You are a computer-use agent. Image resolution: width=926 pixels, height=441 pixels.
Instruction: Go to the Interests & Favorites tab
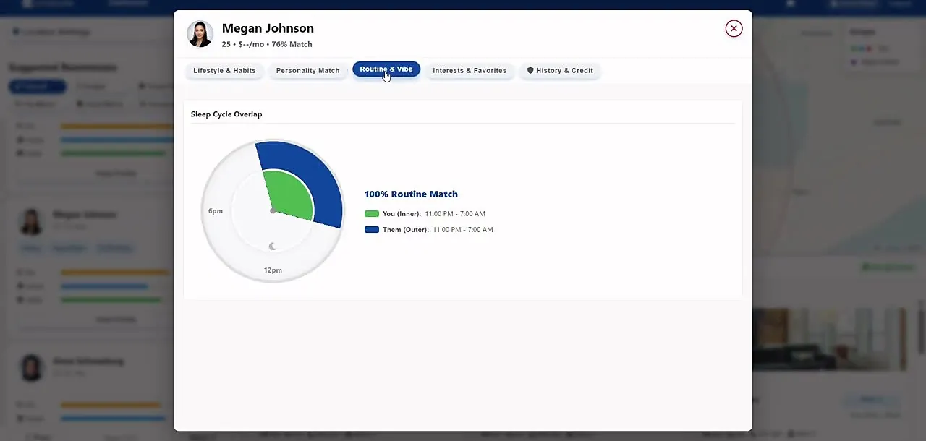point(470,70)
